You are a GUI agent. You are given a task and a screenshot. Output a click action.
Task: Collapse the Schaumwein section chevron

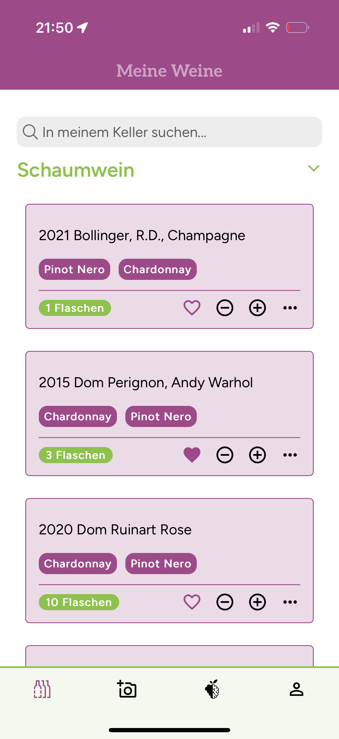(313, 168)
